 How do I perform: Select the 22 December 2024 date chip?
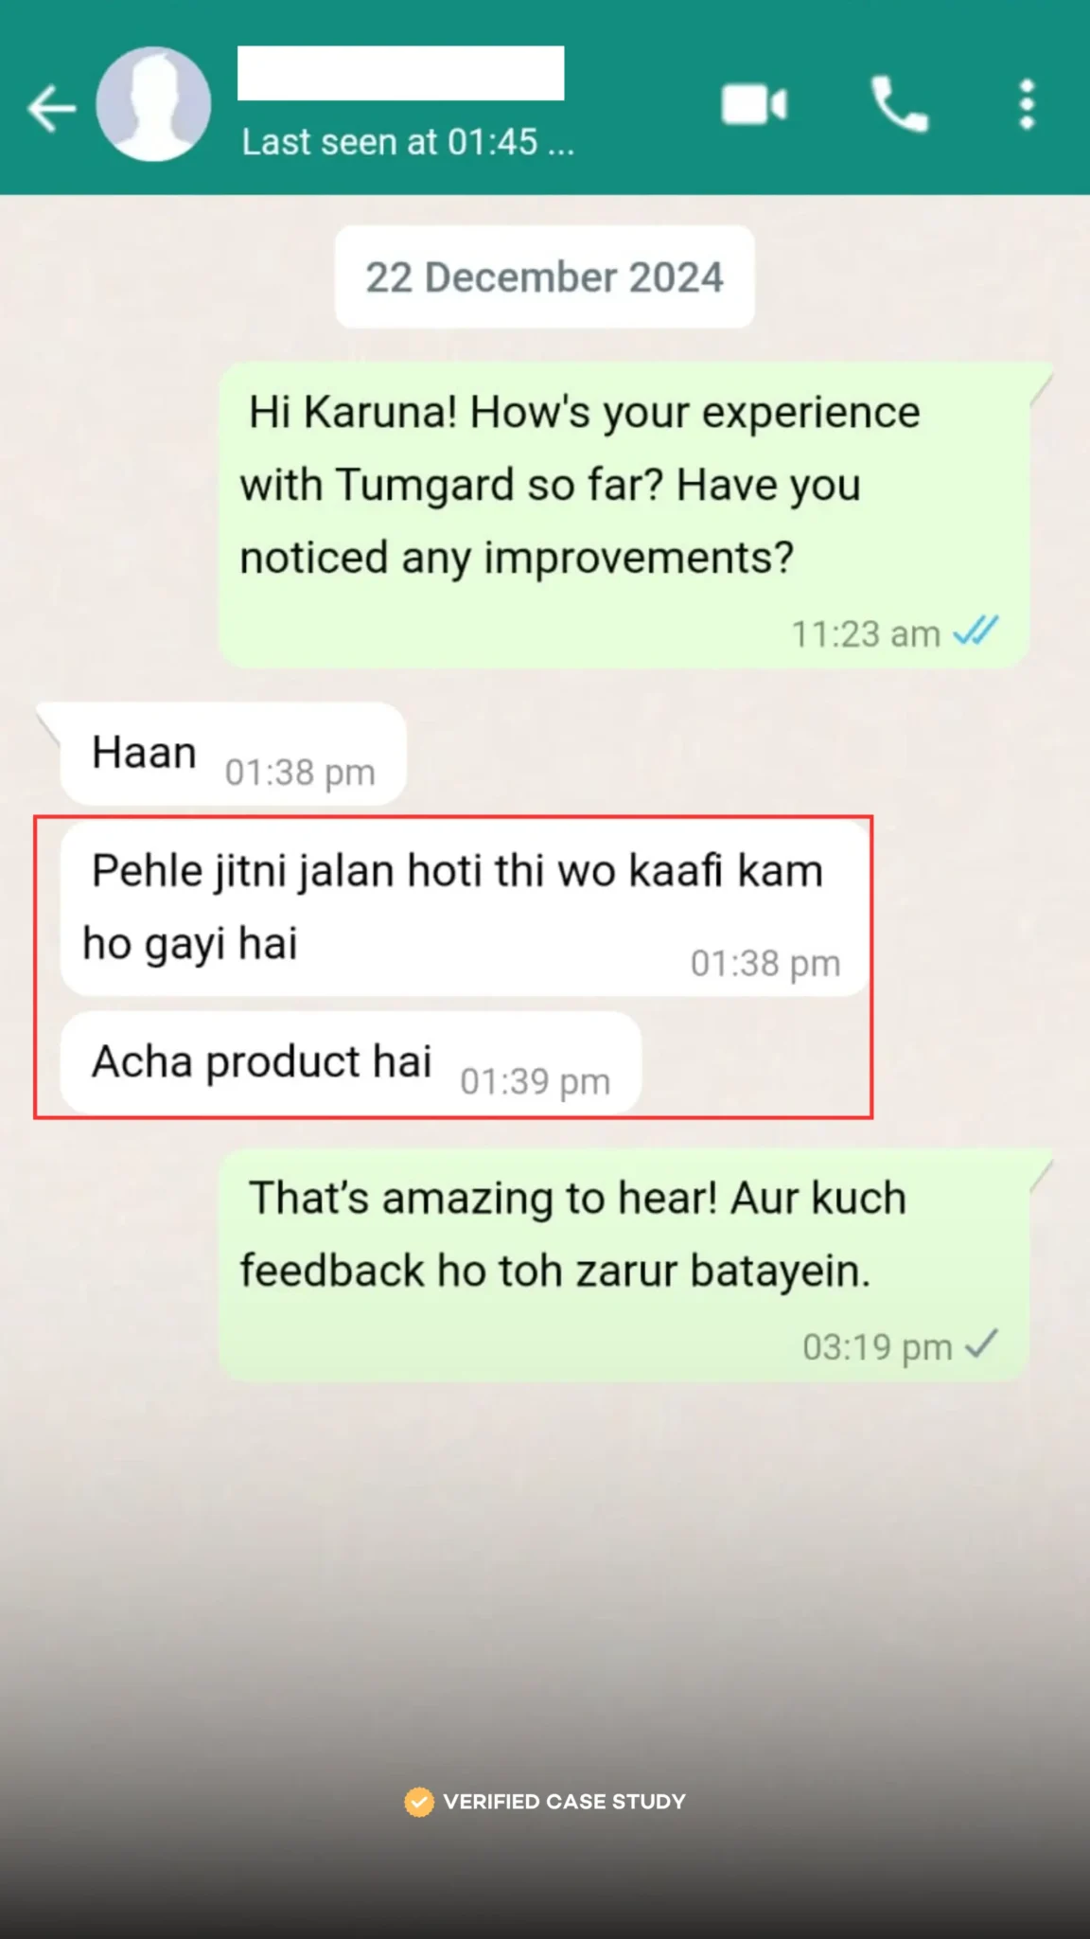pyautogui.click(x=545, y=277)
